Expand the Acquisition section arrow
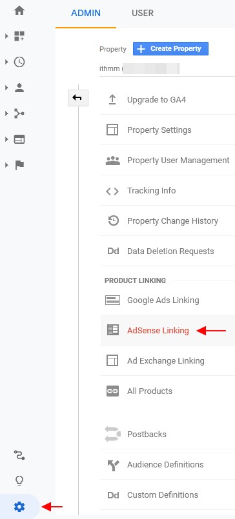The height and width of the screenshot is (519, 235). pos(6,113)
